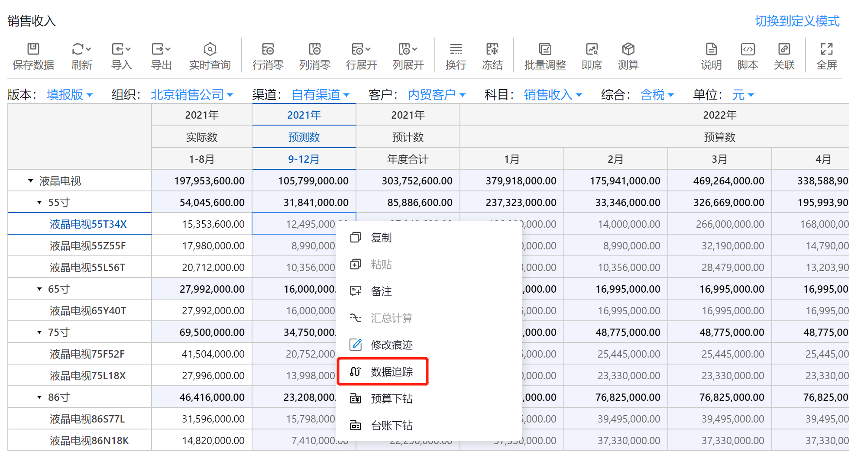Open the Organization 北京销售公司 dropdown
This screenshot has width=851, height=455.
[192, 95]
